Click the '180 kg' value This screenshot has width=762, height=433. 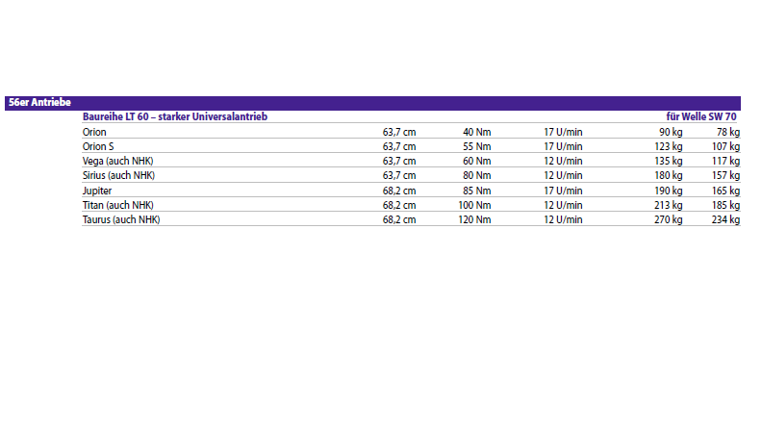[669, 175]
